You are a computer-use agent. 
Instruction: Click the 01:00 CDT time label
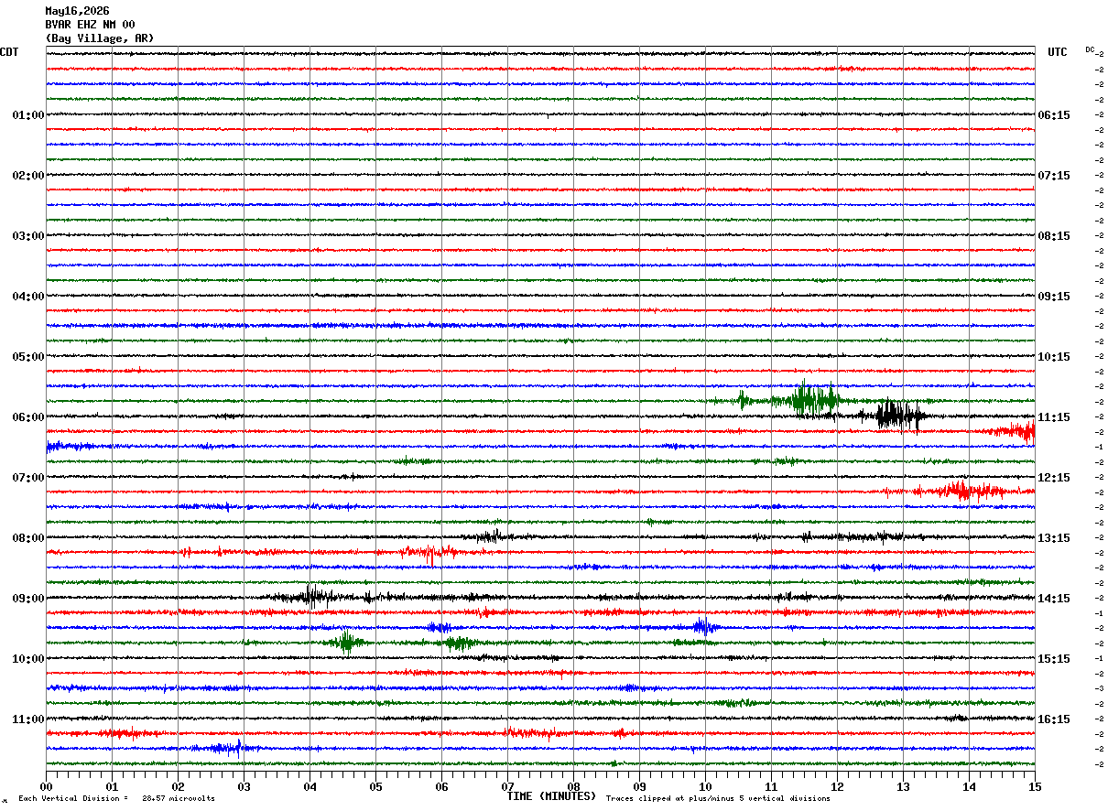pyautogui.click(x=28, y=115)
